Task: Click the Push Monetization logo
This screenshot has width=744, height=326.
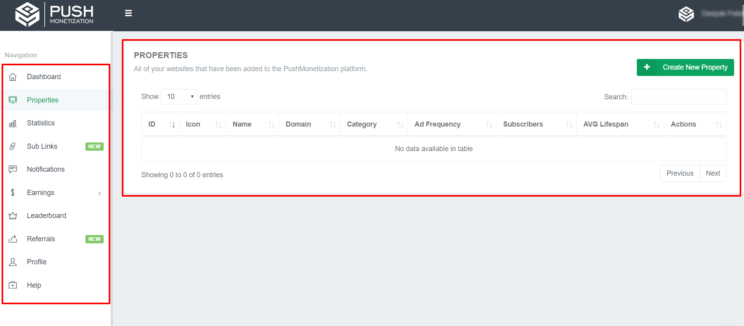Action: click(55, 15)
